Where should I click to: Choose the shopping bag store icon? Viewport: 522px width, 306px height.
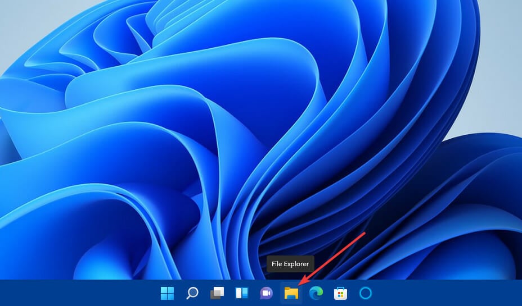point(340,293)
